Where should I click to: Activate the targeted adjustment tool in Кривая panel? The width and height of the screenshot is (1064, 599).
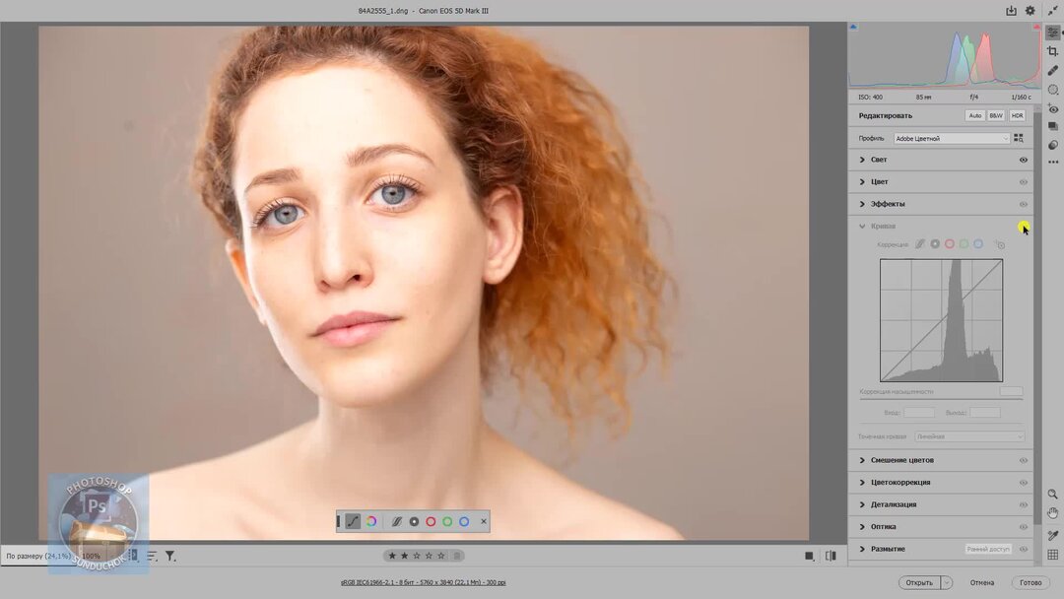coord(1001,243)
